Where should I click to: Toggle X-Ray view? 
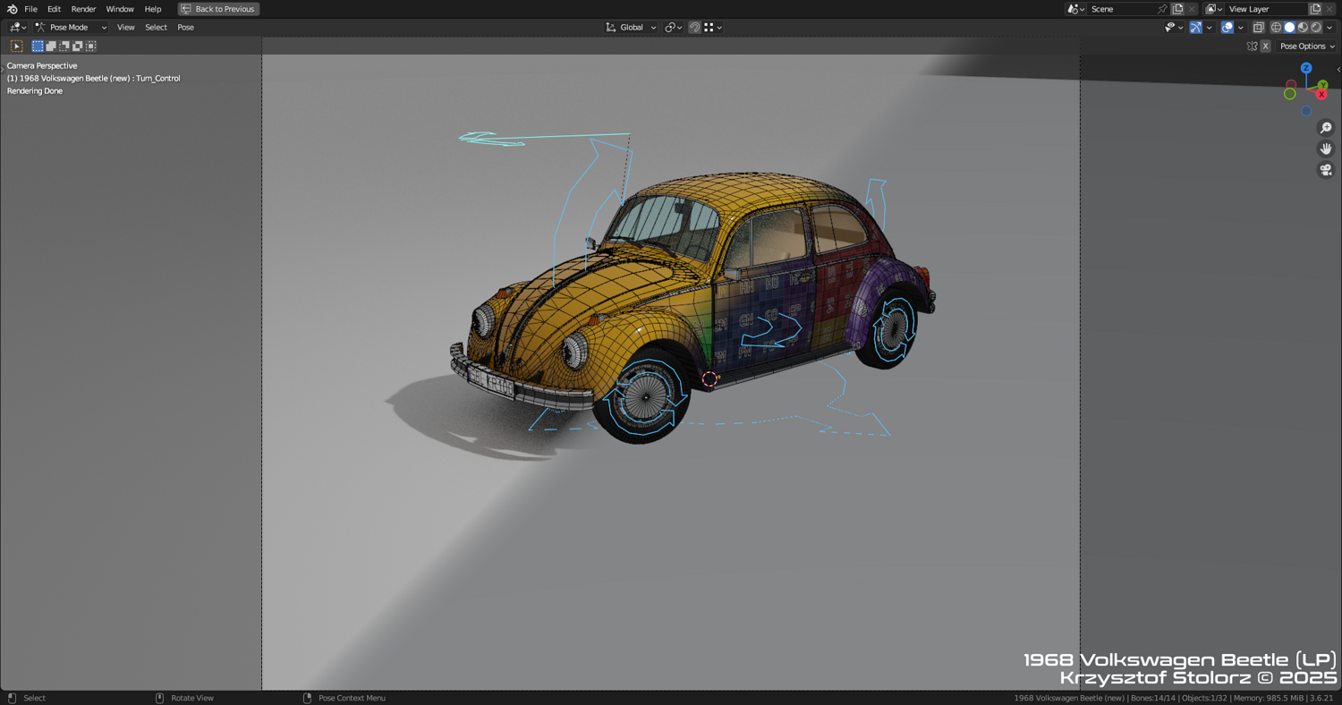pos(1259,28)
